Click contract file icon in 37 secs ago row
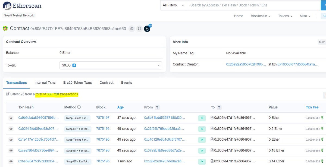 point(212,118)
